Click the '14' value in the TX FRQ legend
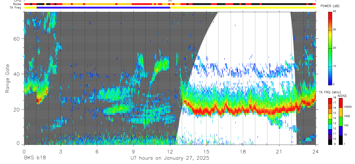Image resolution: width=355 pixels, height=164 pixels. pos(334,118)
